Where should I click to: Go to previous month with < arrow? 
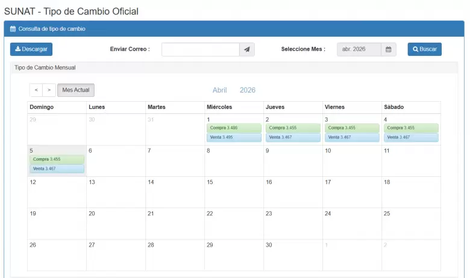point(36,90)
